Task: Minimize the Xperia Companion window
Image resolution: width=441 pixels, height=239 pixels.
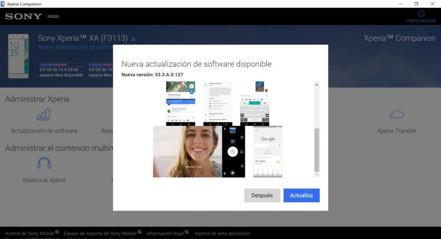Action: pyautogui.click(x=400, y=4)
